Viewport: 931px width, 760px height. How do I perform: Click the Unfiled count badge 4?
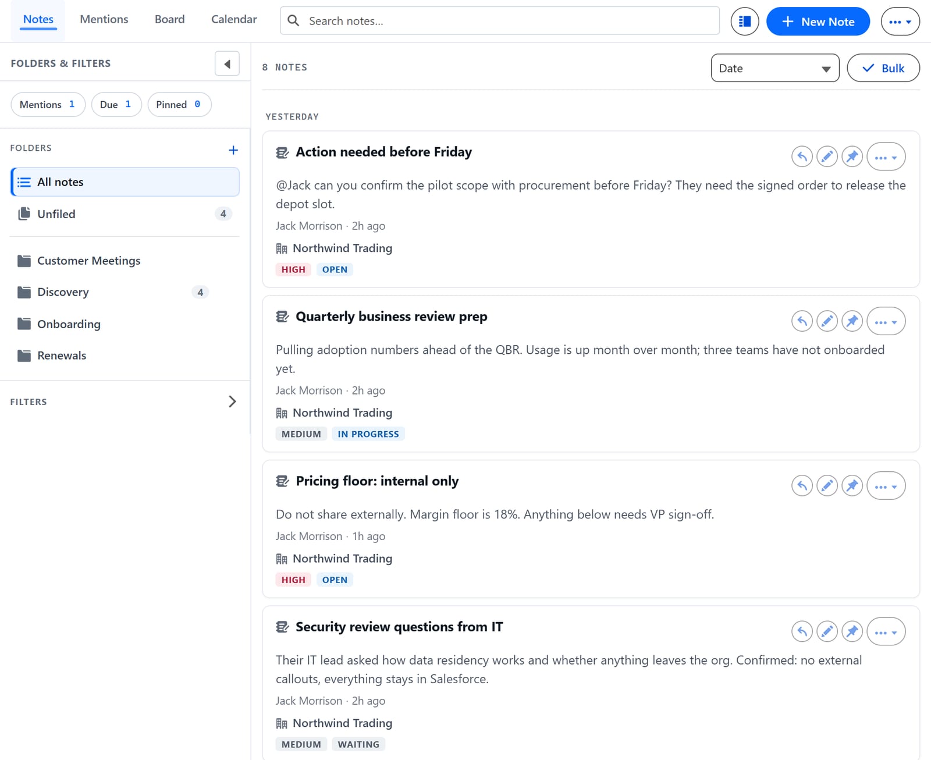pyautogui.click(x=223, y=214)
